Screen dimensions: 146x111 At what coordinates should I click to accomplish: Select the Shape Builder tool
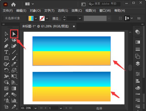6,82
